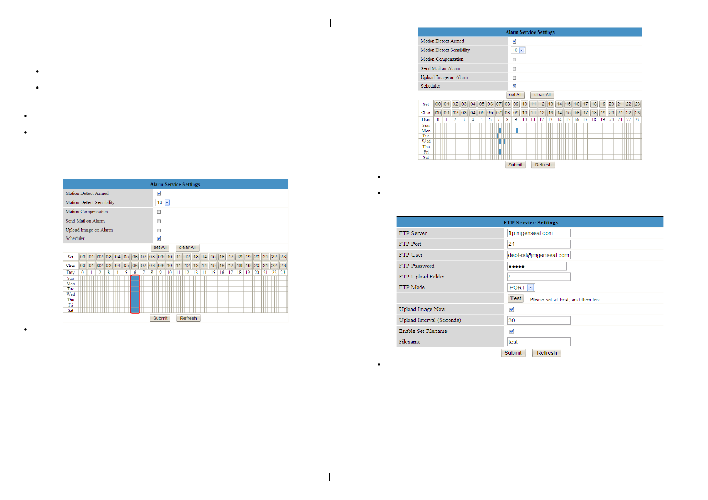Click Set row hour 23 button, left-page panel
The width and height of the screenshot is (708, 500).
click(283, 257)
